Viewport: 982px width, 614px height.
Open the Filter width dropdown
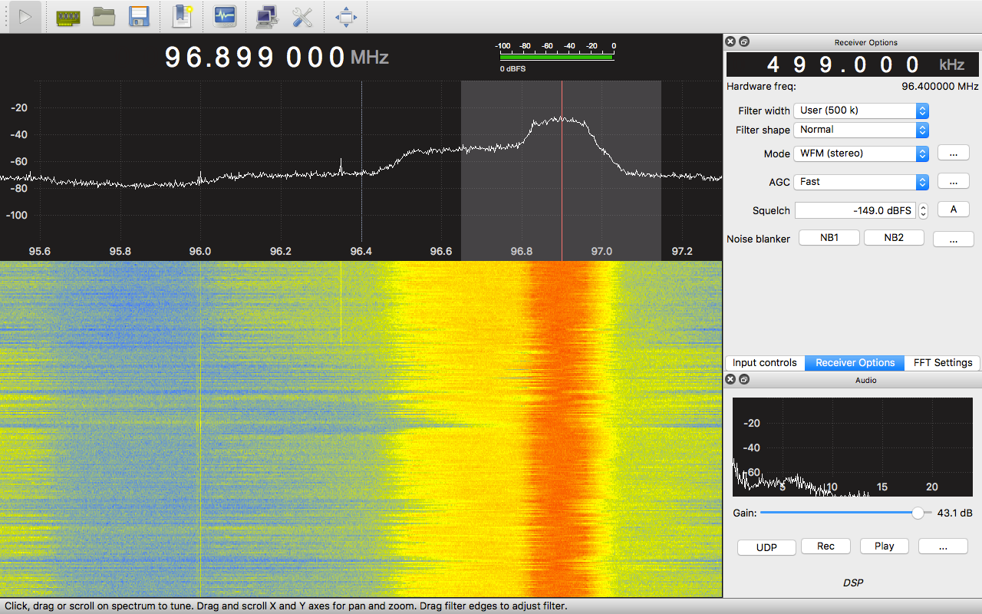[x=861, y=111]
